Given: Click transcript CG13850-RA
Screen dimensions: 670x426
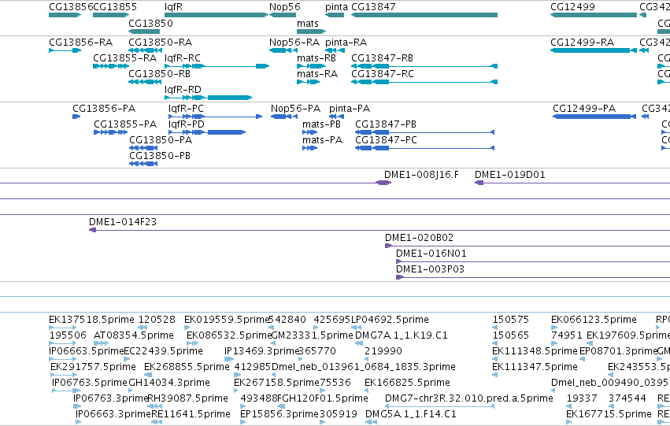Looking at the screenshot, I should [x=145, y=50].
